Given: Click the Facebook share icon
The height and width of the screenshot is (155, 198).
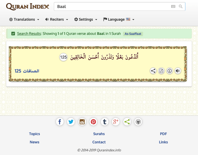Looking at the screenshot, I should 60,122.
